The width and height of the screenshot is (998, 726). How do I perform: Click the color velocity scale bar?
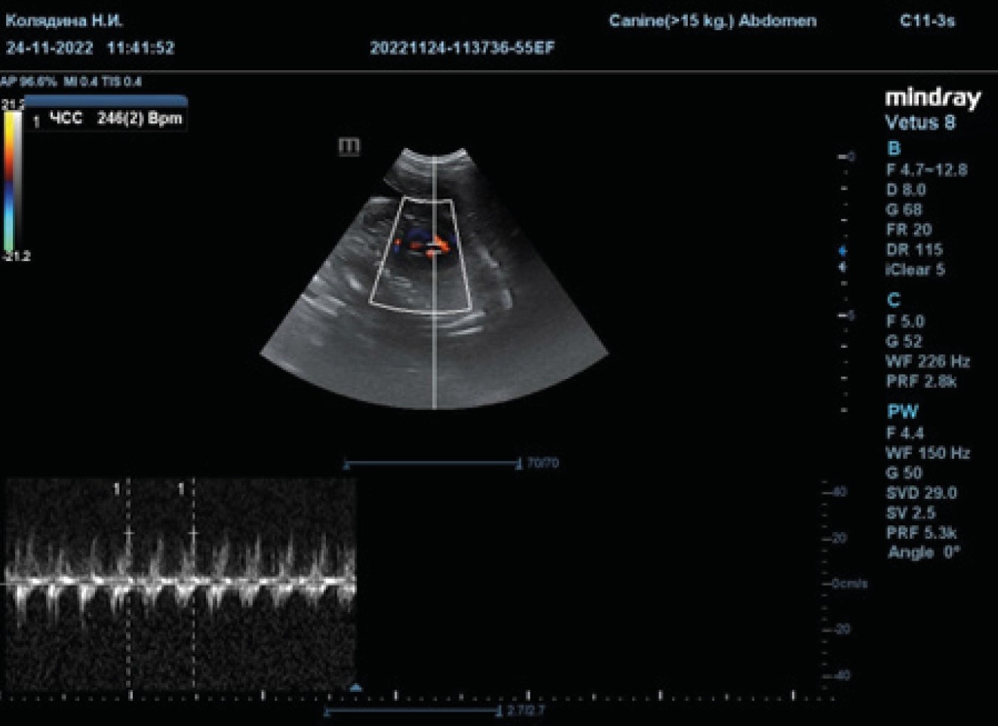[13, 181]
